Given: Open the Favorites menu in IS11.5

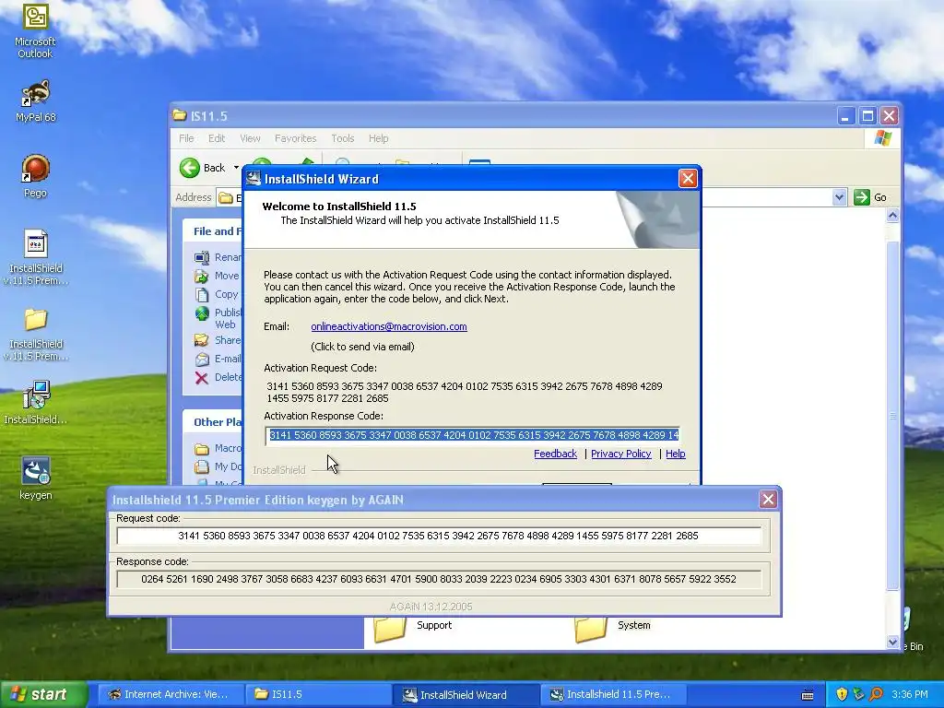Looking at the screenshot, I should point(296,138).
